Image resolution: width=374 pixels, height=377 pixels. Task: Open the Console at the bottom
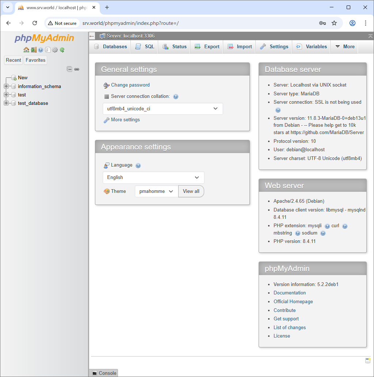[x=103, y=373]
